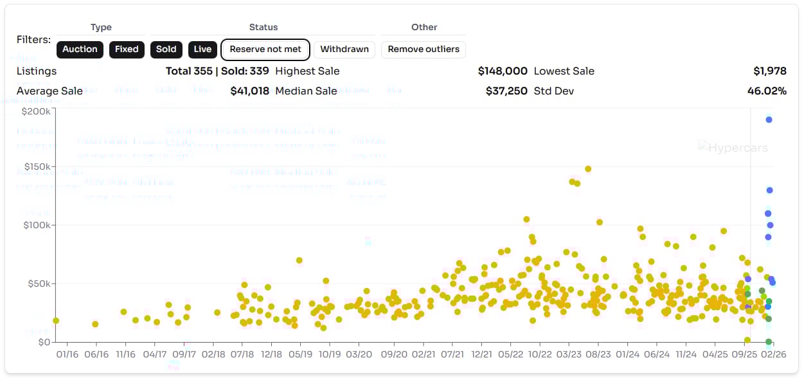Click the lowest yellow dot near 09/25
This screenshot has width=802, height=378.
point(747,340)
